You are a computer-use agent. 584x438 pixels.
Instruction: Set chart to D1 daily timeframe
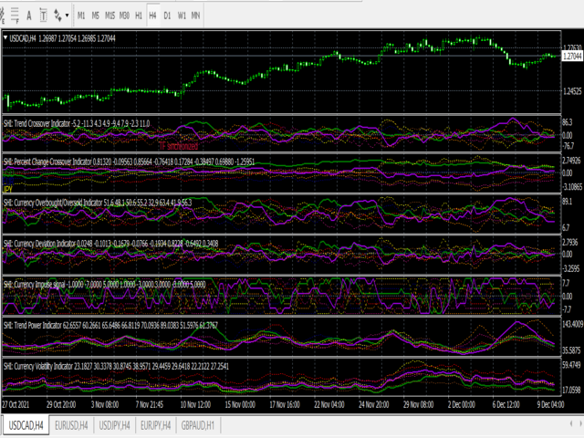click(167, 16)
